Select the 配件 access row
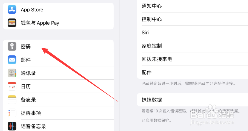The image size is (248, 131). (x=192, y=72)
